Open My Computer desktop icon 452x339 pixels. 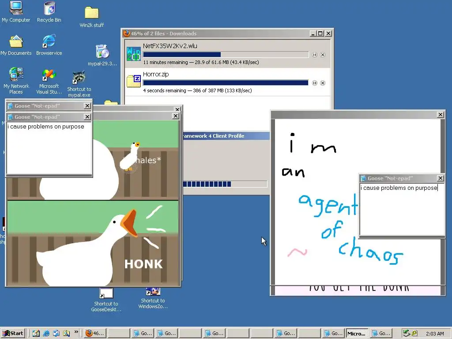coord(16,11)
